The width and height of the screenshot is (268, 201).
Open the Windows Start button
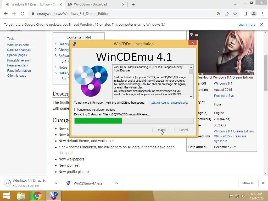7,196
